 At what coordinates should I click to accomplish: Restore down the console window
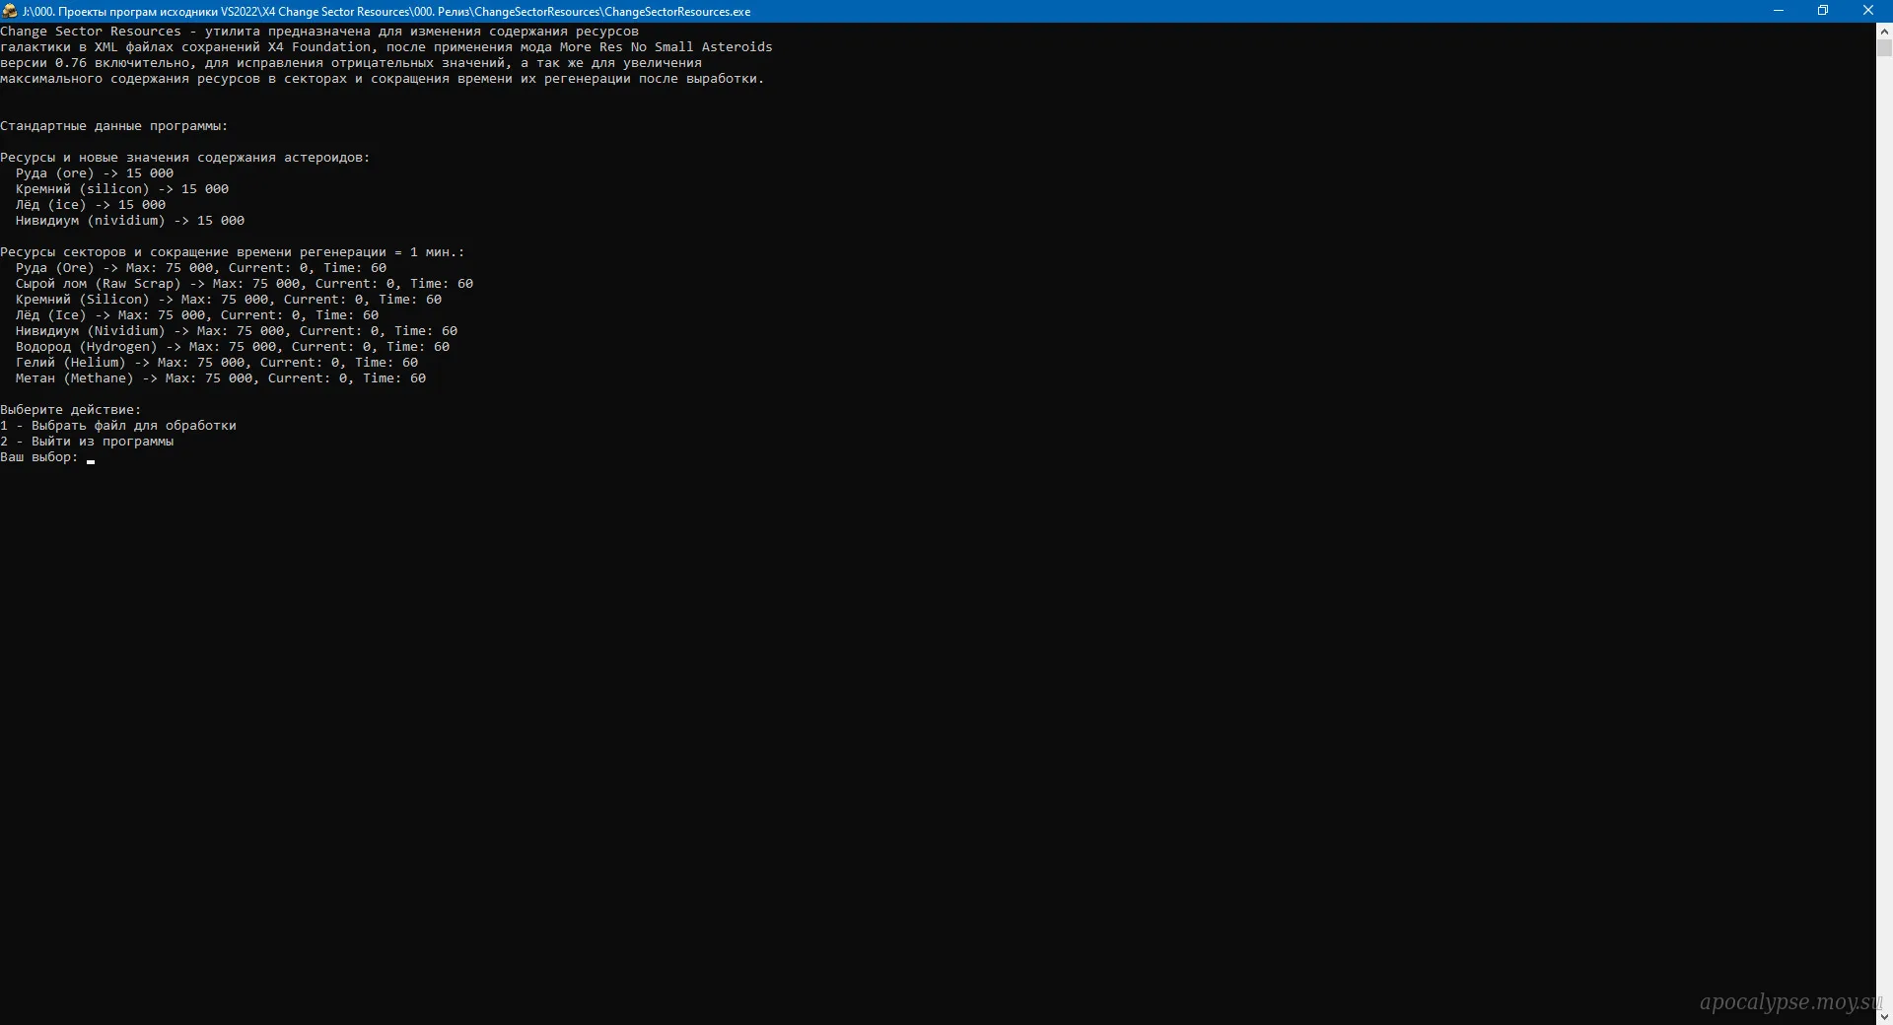[1823, 11]
